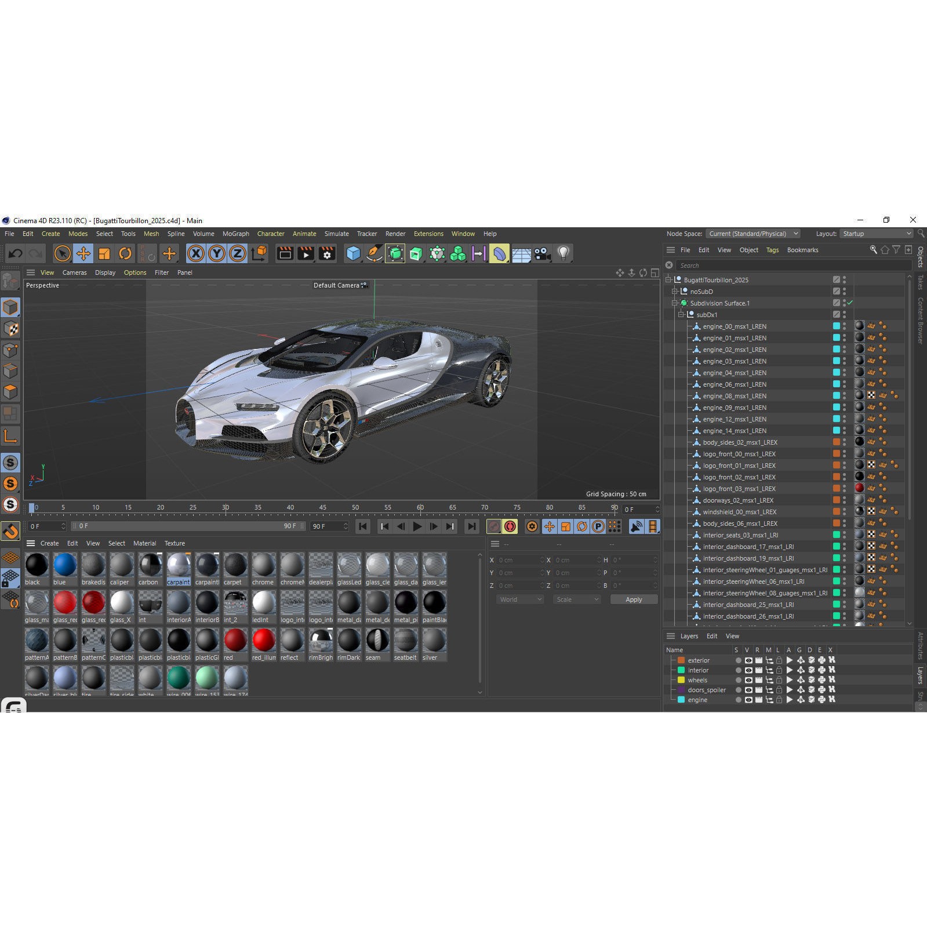The image size is (927, 927).
Task: Open the Layout Startup dropdown
Action: click(x=877, y=234)
